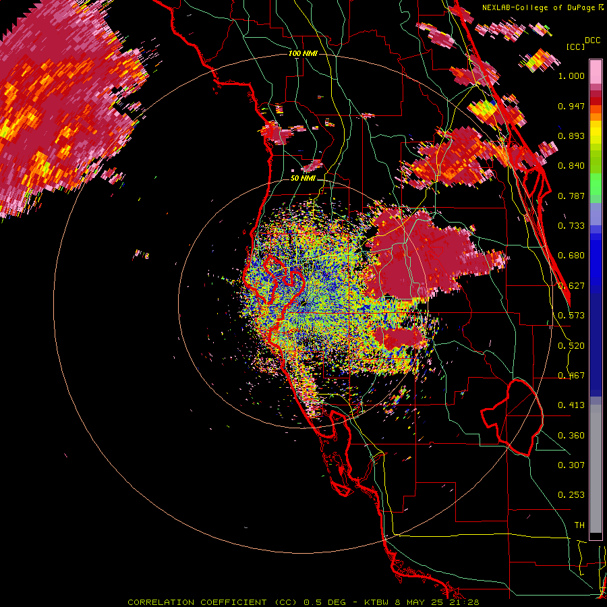Click the 100 NMI range ring label
Image resolution: width=607 pixels, height=607 pixels.
pos(303,53)
